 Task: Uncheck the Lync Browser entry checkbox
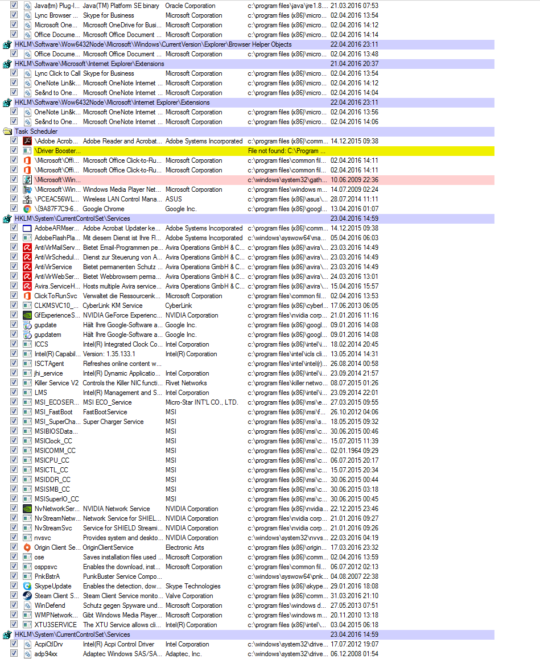[x=14, y=15]
